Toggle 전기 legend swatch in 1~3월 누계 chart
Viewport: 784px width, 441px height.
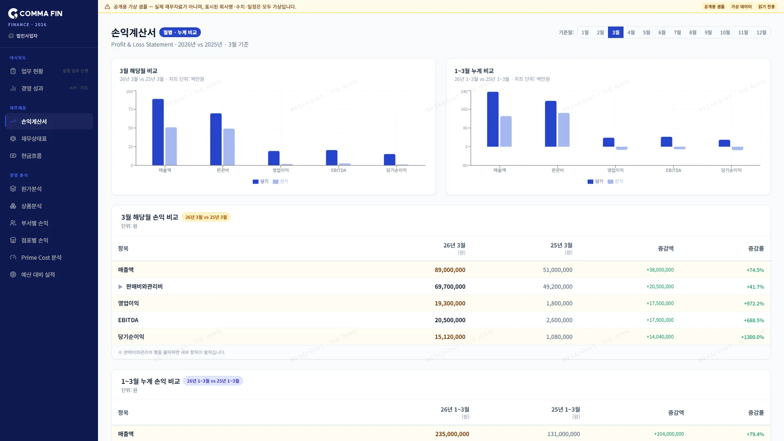610,182
